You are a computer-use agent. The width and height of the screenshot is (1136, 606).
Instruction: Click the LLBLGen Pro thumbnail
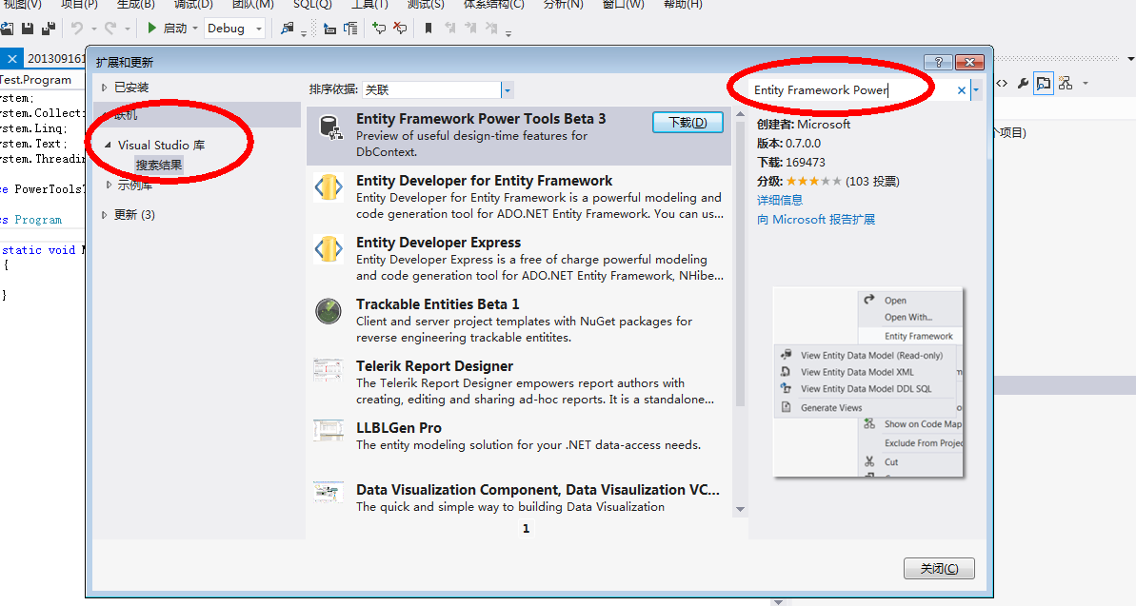329,431
